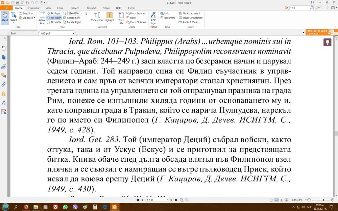Go to the next page button

pyautogui.click(x=172, y=200)
